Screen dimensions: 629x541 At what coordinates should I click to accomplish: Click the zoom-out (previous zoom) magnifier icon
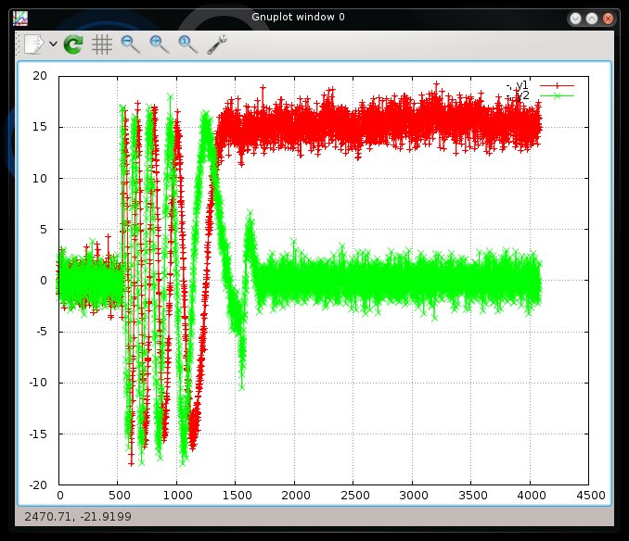click(x=131, y=44)
